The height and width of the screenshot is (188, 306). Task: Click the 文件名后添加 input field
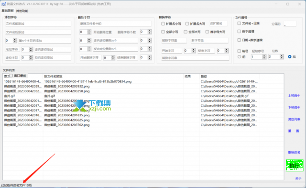point(38,32)
